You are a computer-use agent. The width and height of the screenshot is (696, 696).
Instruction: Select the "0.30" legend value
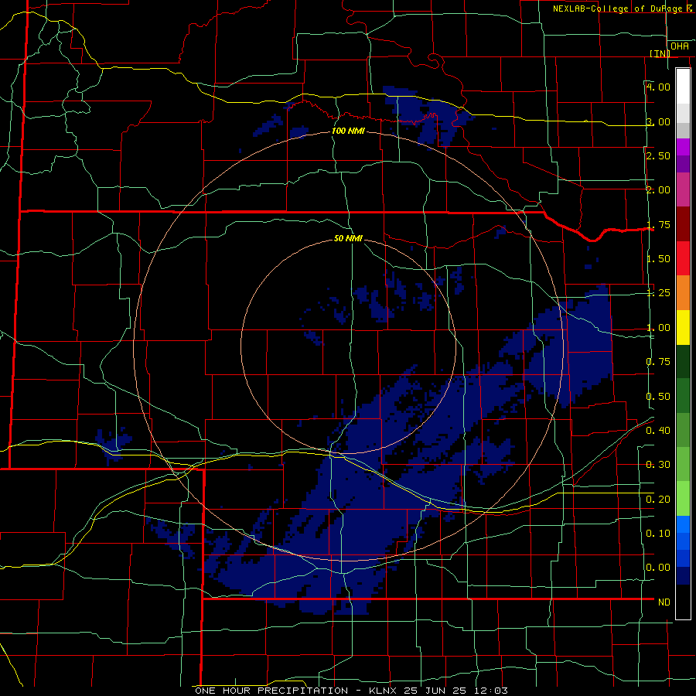[x=658, y=464]
